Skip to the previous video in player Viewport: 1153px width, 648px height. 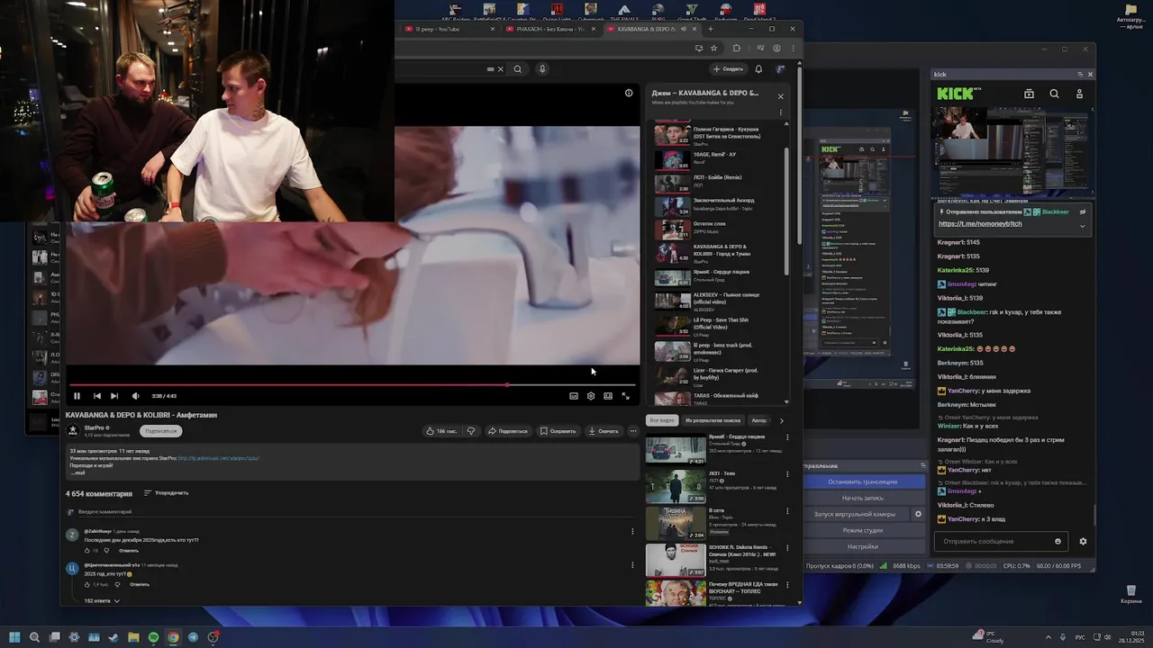point(97,396)
